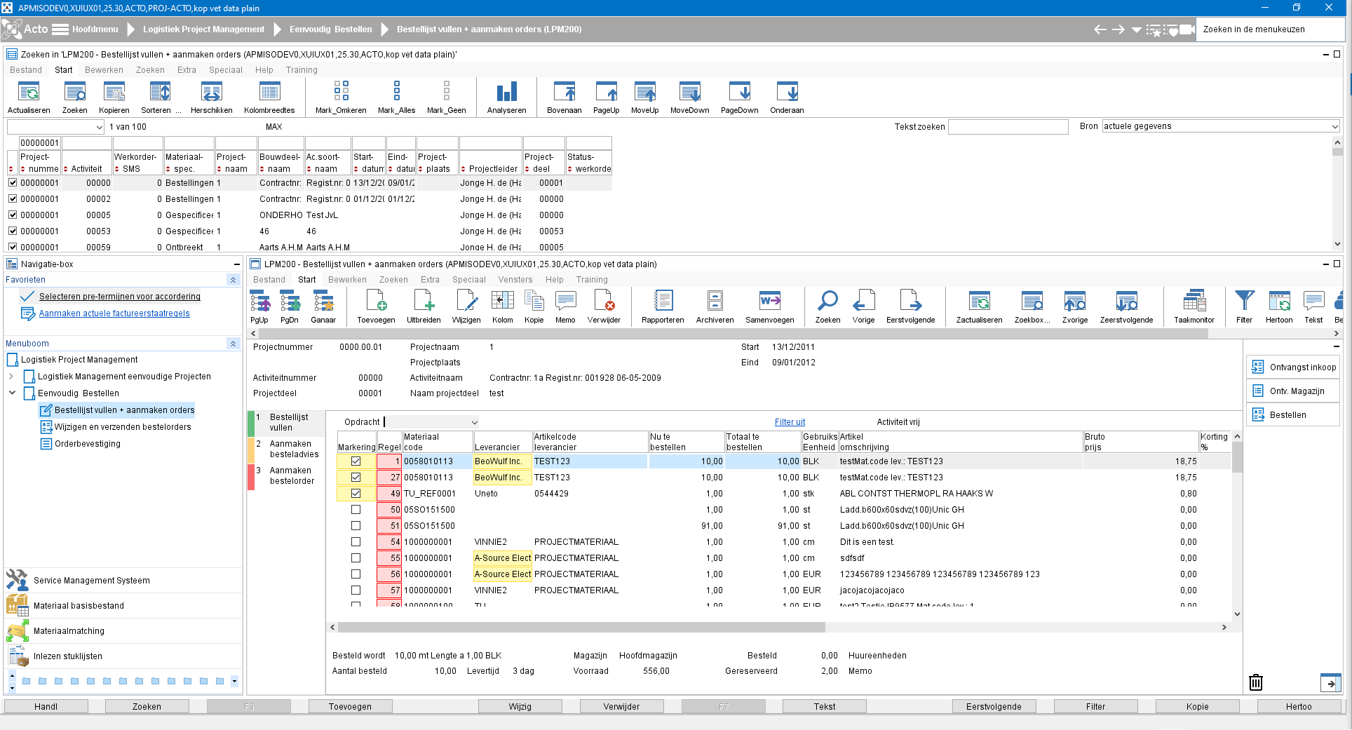The height and width of the screenshot is (730, 1352).
Task: Open the Bron actuele gegevens dropdown
Action: coord(1334,126)
